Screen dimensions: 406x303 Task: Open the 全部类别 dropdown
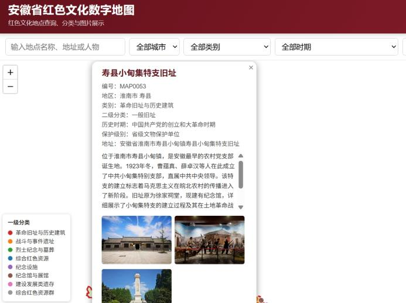[x=227, y=47]
